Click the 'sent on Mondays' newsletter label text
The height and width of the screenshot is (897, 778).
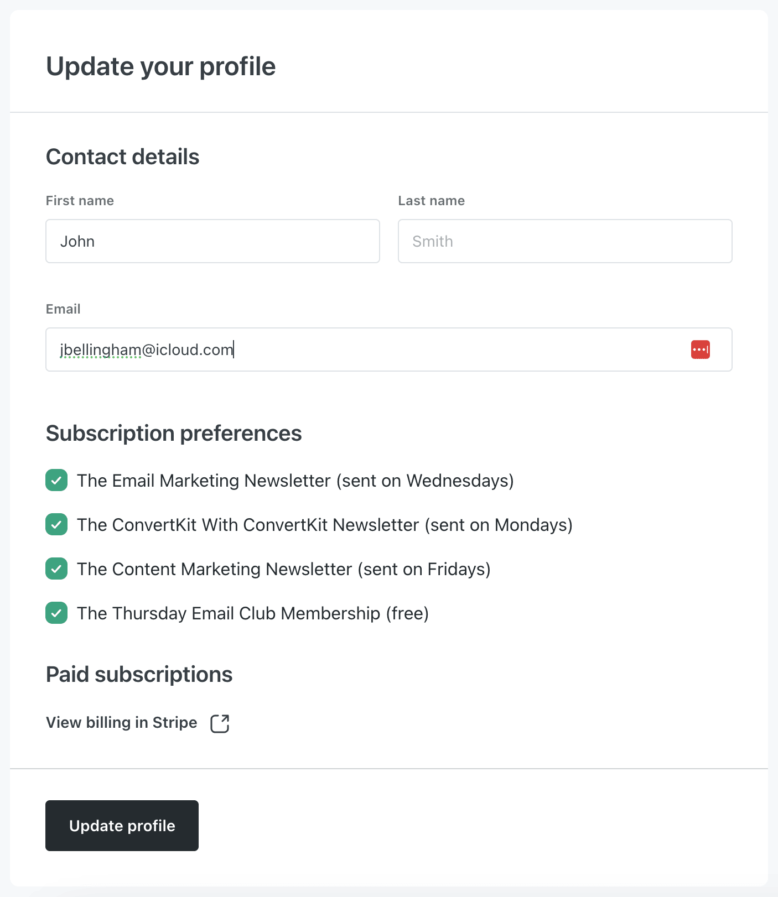pos(325,525)
